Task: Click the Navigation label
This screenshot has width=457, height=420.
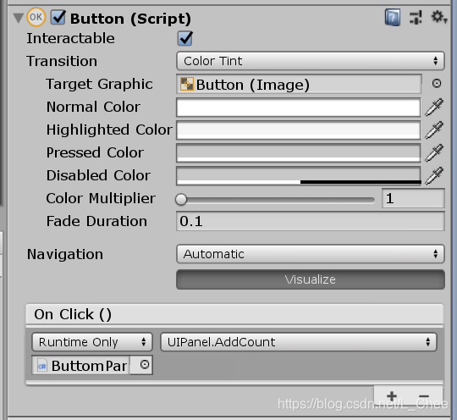Action: coord(65,254)
